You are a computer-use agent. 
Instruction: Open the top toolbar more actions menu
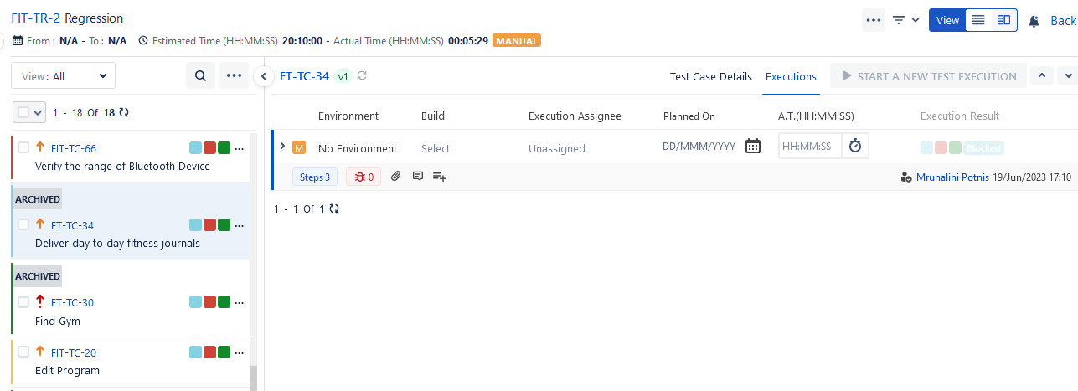874,20
